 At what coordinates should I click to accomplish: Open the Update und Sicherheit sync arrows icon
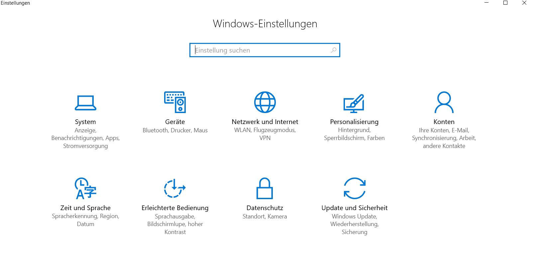pos(355,188)
